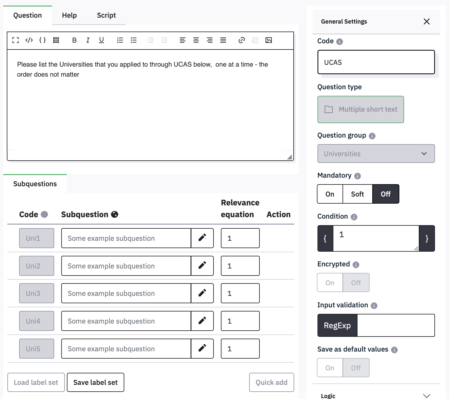This screenshot has width=450, height=399.
Task: Apply bold formatting in the editor toolbar
Action: (74, 40)
